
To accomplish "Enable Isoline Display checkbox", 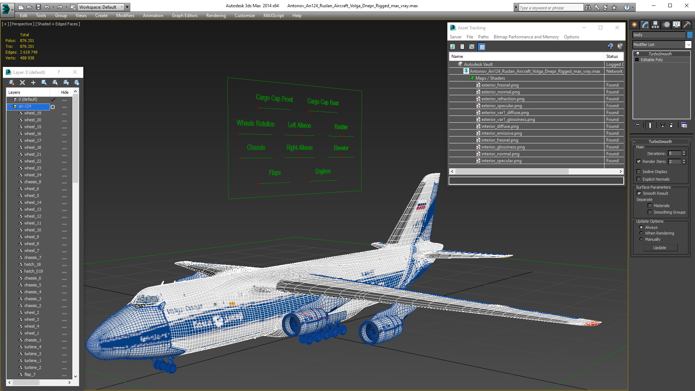I will (639, 172).
